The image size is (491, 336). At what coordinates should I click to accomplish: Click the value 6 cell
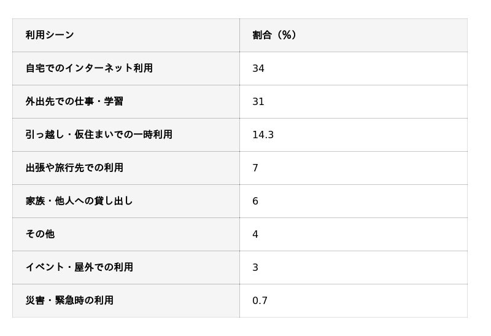coord(255,201)
